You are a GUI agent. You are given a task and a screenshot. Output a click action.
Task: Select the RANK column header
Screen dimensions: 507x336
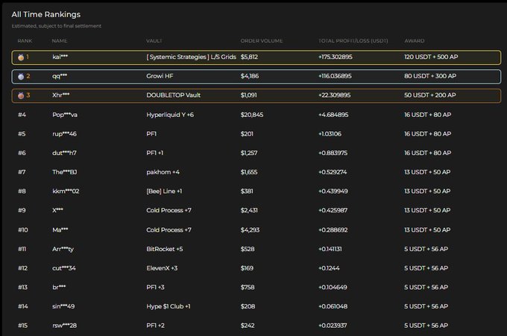25,41
